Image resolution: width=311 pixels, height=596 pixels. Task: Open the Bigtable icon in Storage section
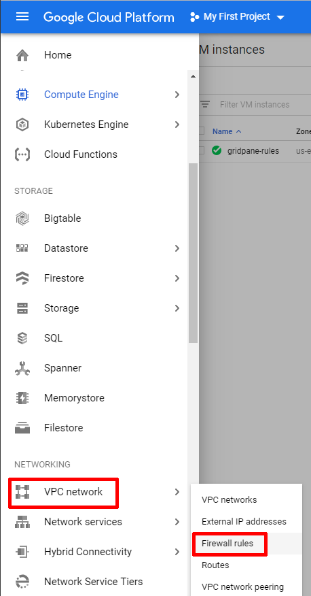(x=22, y=218)
